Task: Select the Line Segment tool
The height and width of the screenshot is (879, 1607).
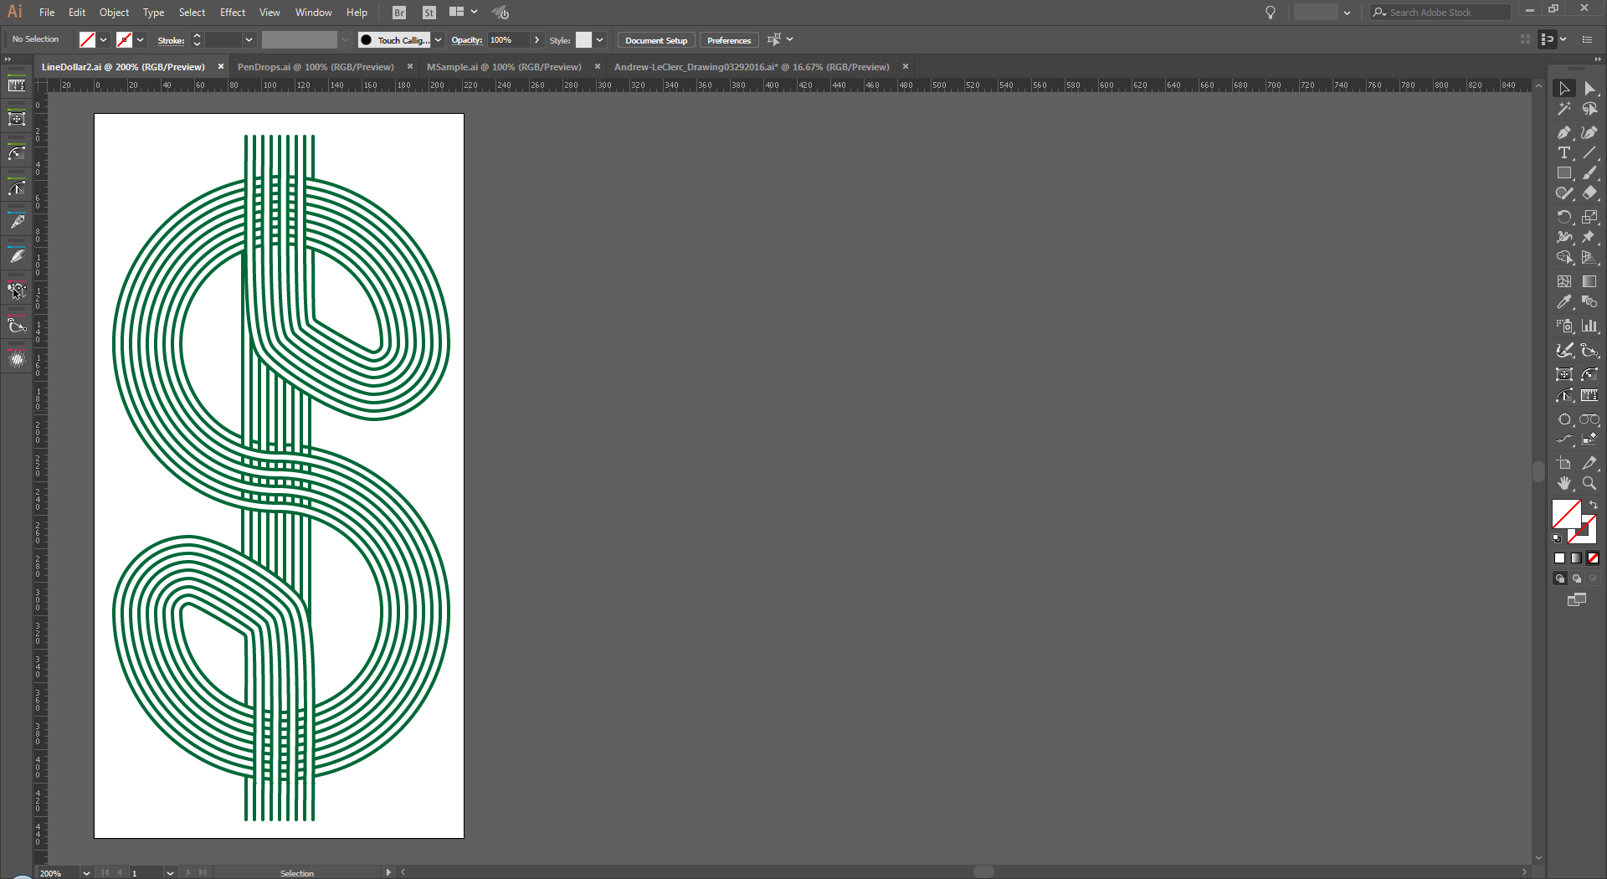Action: [x=1589, y=152]
